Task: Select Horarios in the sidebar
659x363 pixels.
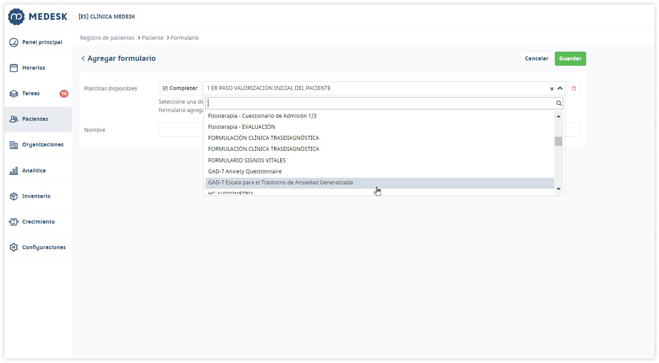Action: [x=38, y=68]
